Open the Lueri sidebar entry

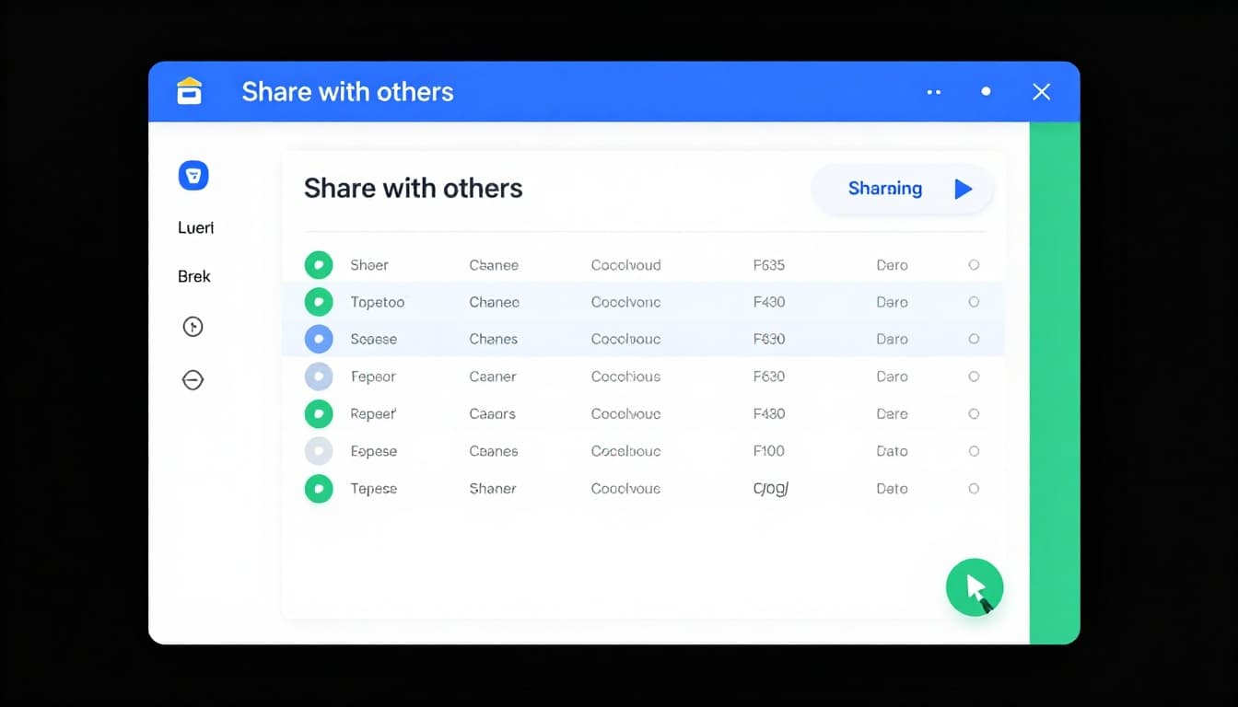(x=194, y=227)
